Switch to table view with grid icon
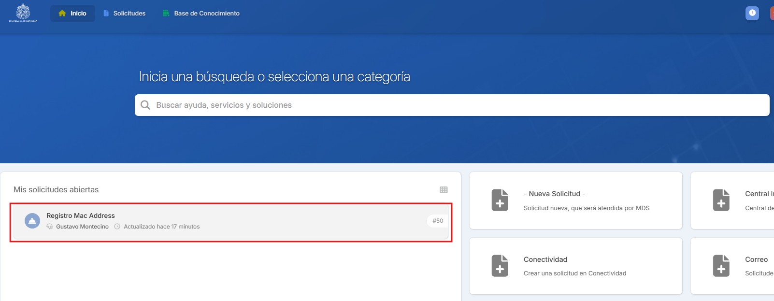Image resolution: width=774 pixels, height=301 pixels. (x=444, y=190)
